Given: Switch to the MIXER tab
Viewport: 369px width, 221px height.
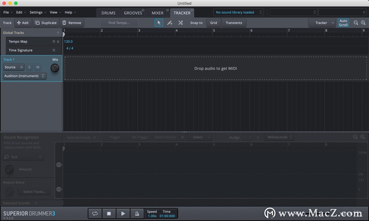Looking at the screenshot, I should click(x=158, y=13).
